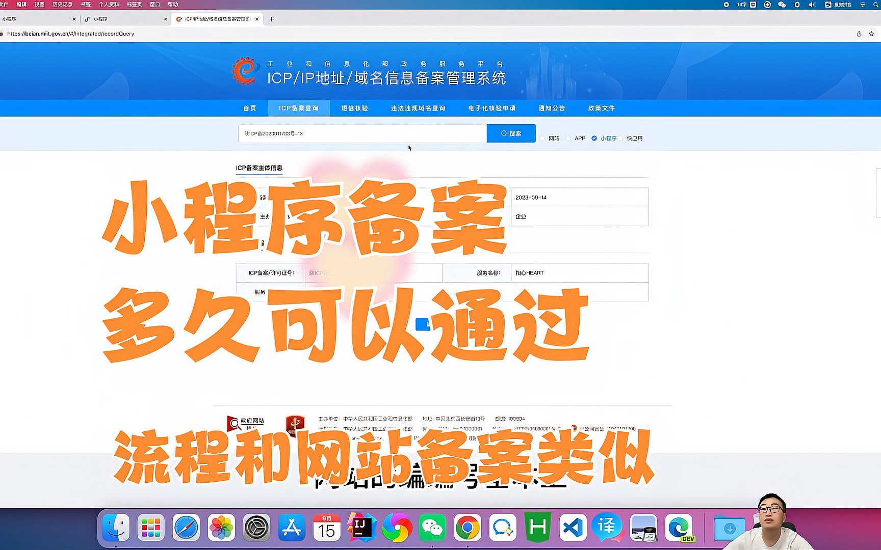Click the browser address bar URL
The height and width of the screenshot is (550, 881).
tap(71, 34)
